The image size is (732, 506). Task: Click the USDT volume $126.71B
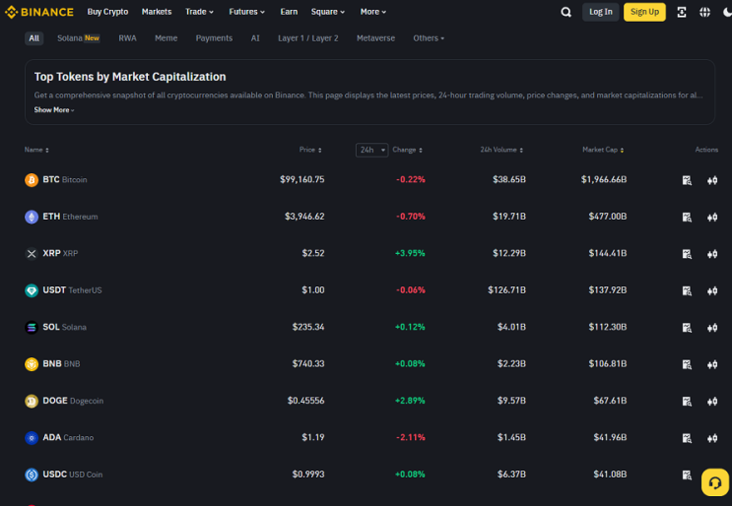(507, 290)
